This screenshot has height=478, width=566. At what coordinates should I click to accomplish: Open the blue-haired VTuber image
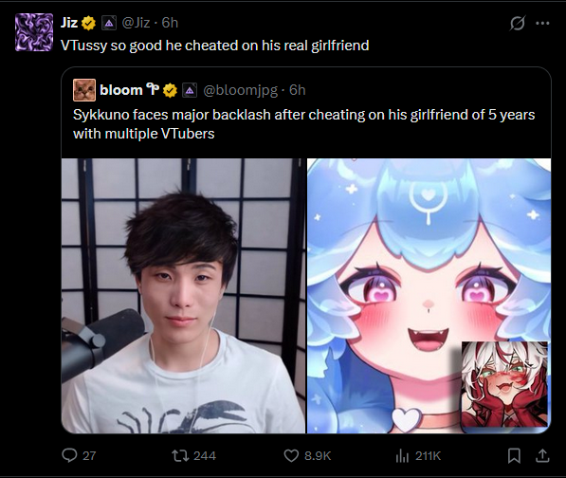(429, 296)
